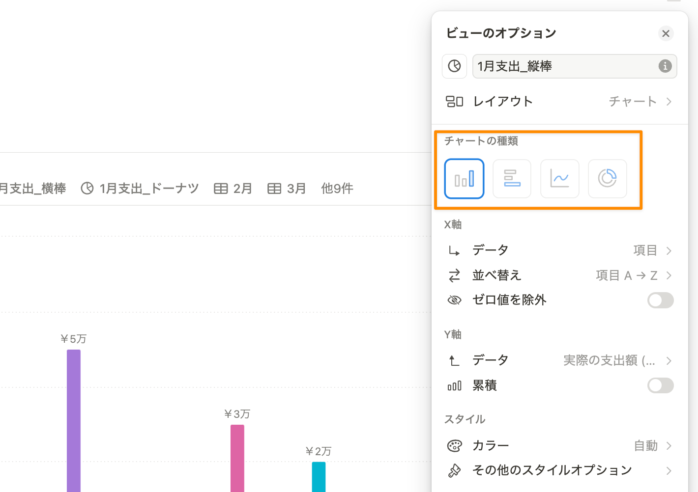Click the Y-axis データ upward arrow icon

(454, 361)
